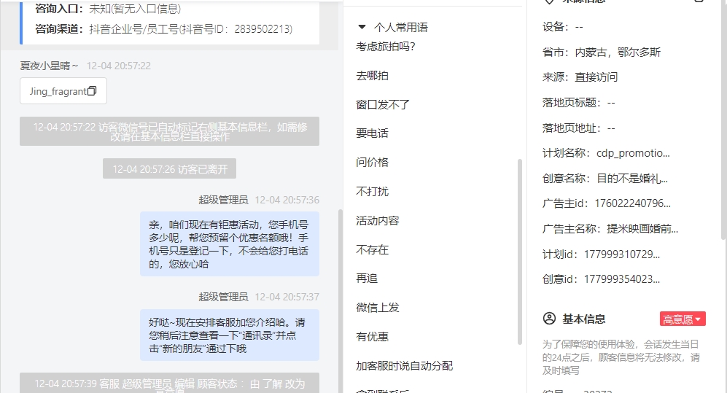This screenshot has width=727, height=393.
Task: Click the 落地页地址 field row
Action: pyautogui.click(x=579, y=128)
